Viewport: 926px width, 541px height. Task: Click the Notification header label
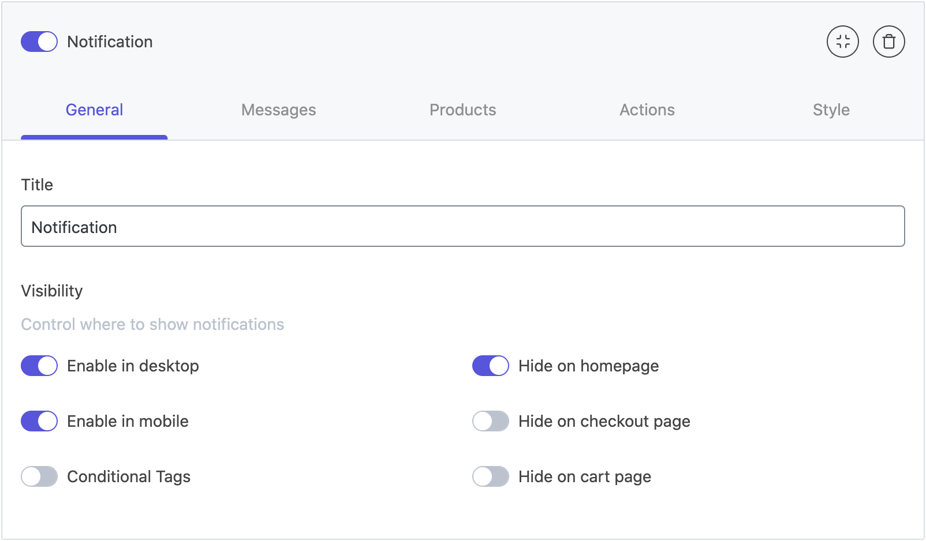pos(110,42)
